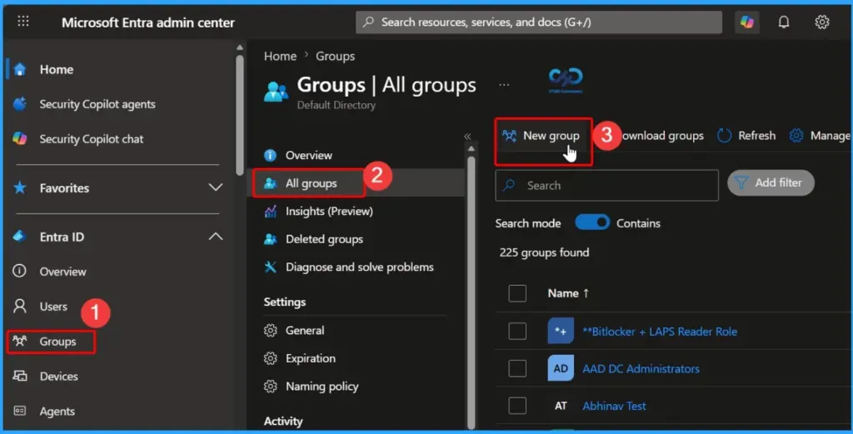Image resolution: width=853 pixels, height=434 pixels.
Task: Click the General settings gear icon
Action: tap(270, 330)
